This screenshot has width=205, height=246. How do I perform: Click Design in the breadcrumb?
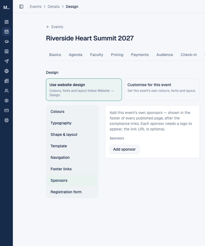click(72, 7)
